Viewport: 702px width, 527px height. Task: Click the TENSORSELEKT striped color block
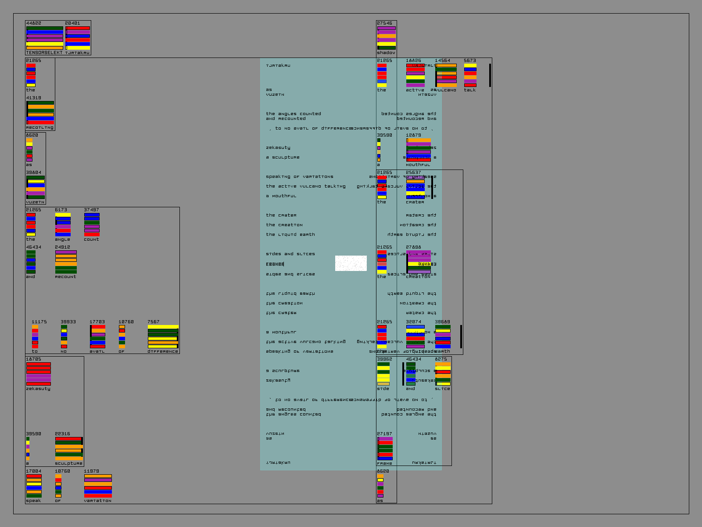(x=44, y=38)
